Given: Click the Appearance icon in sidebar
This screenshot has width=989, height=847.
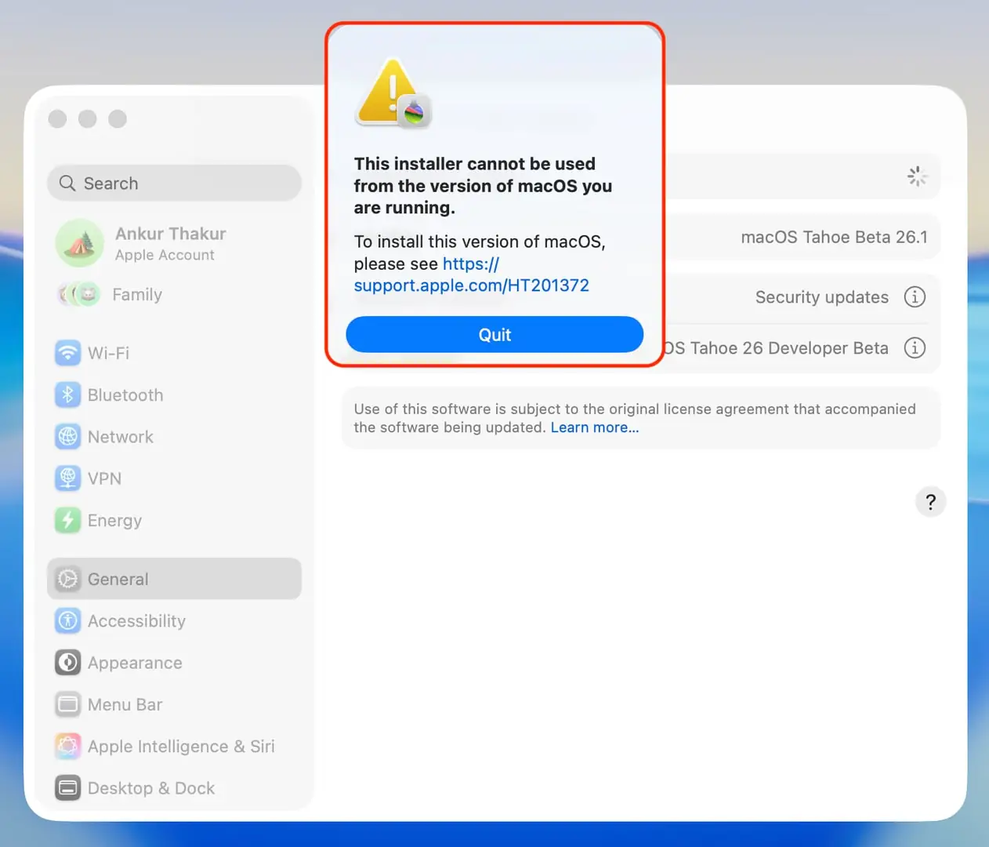Looking at the screenshot, I should click(x=67, y=663).
